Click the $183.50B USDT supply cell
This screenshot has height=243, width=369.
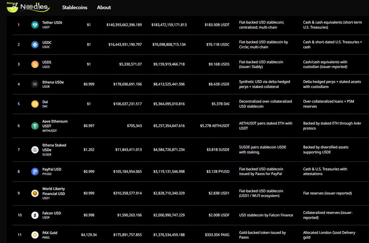[217, 25]
